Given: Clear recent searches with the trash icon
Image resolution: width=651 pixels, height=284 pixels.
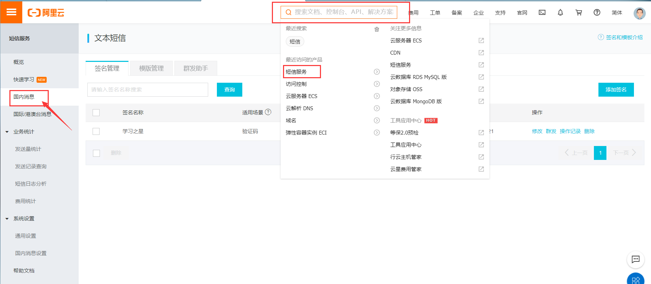Looking at the screenshot, I should coord(377,29).
